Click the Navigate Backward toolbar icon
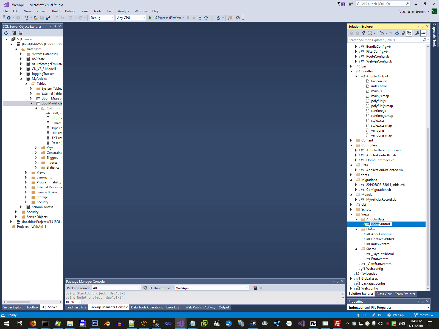The width and height of the screenshot is (439, 329). 9,18
